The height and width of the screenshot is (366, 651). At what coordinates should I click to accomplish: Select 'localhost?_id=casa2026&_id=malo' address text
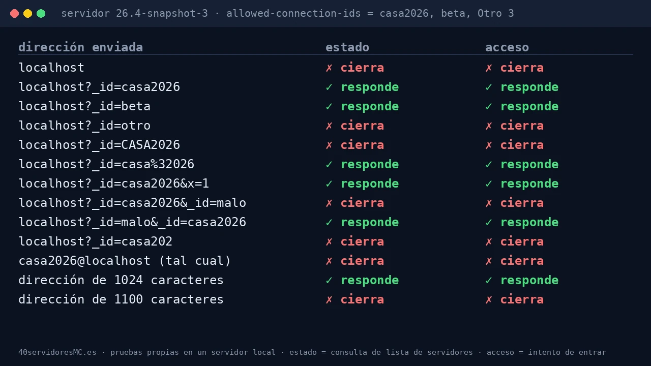132,203
